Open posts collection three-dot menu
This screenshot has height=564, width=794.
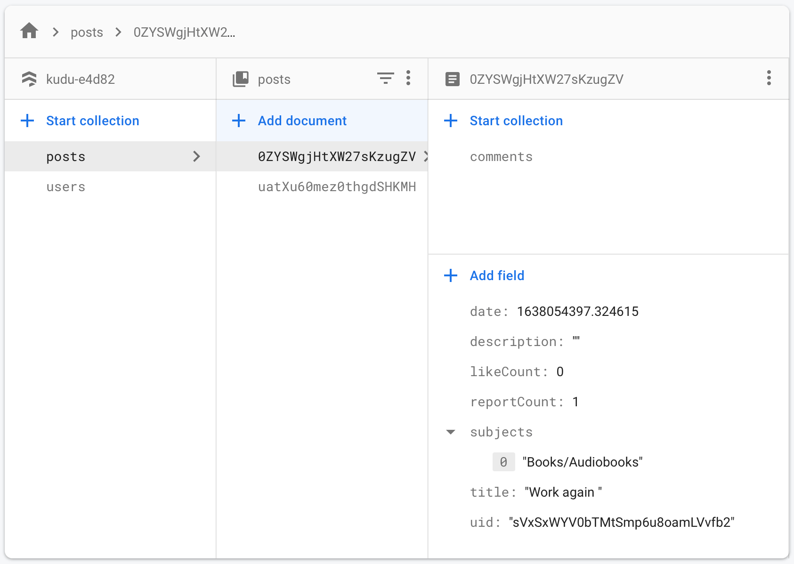click(x=408, y=78)
